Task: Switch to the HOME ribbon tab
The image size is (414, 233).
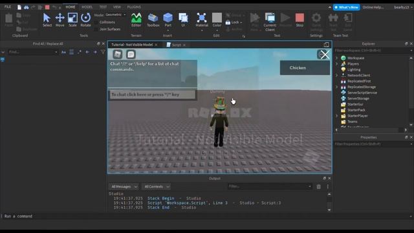Action: pyautogui.click(x=71, y=7)
